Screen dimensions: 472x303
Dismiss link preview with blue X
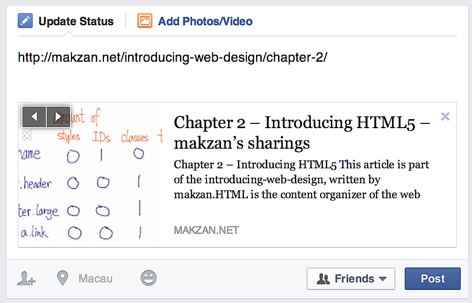(x=445, y=117)
